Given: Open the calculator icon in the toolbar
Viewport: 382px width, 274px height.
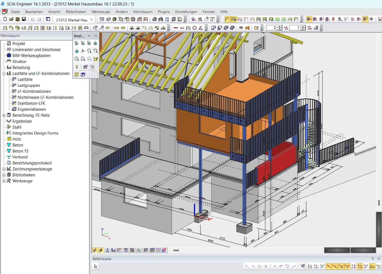Looking at the screenshot, I should point(167,19).
